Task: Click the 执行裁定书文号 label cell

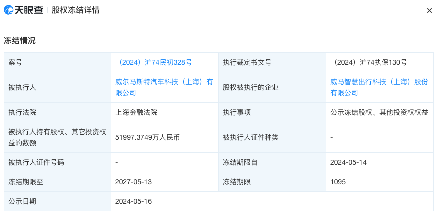Action: click(x=272, y=62)
